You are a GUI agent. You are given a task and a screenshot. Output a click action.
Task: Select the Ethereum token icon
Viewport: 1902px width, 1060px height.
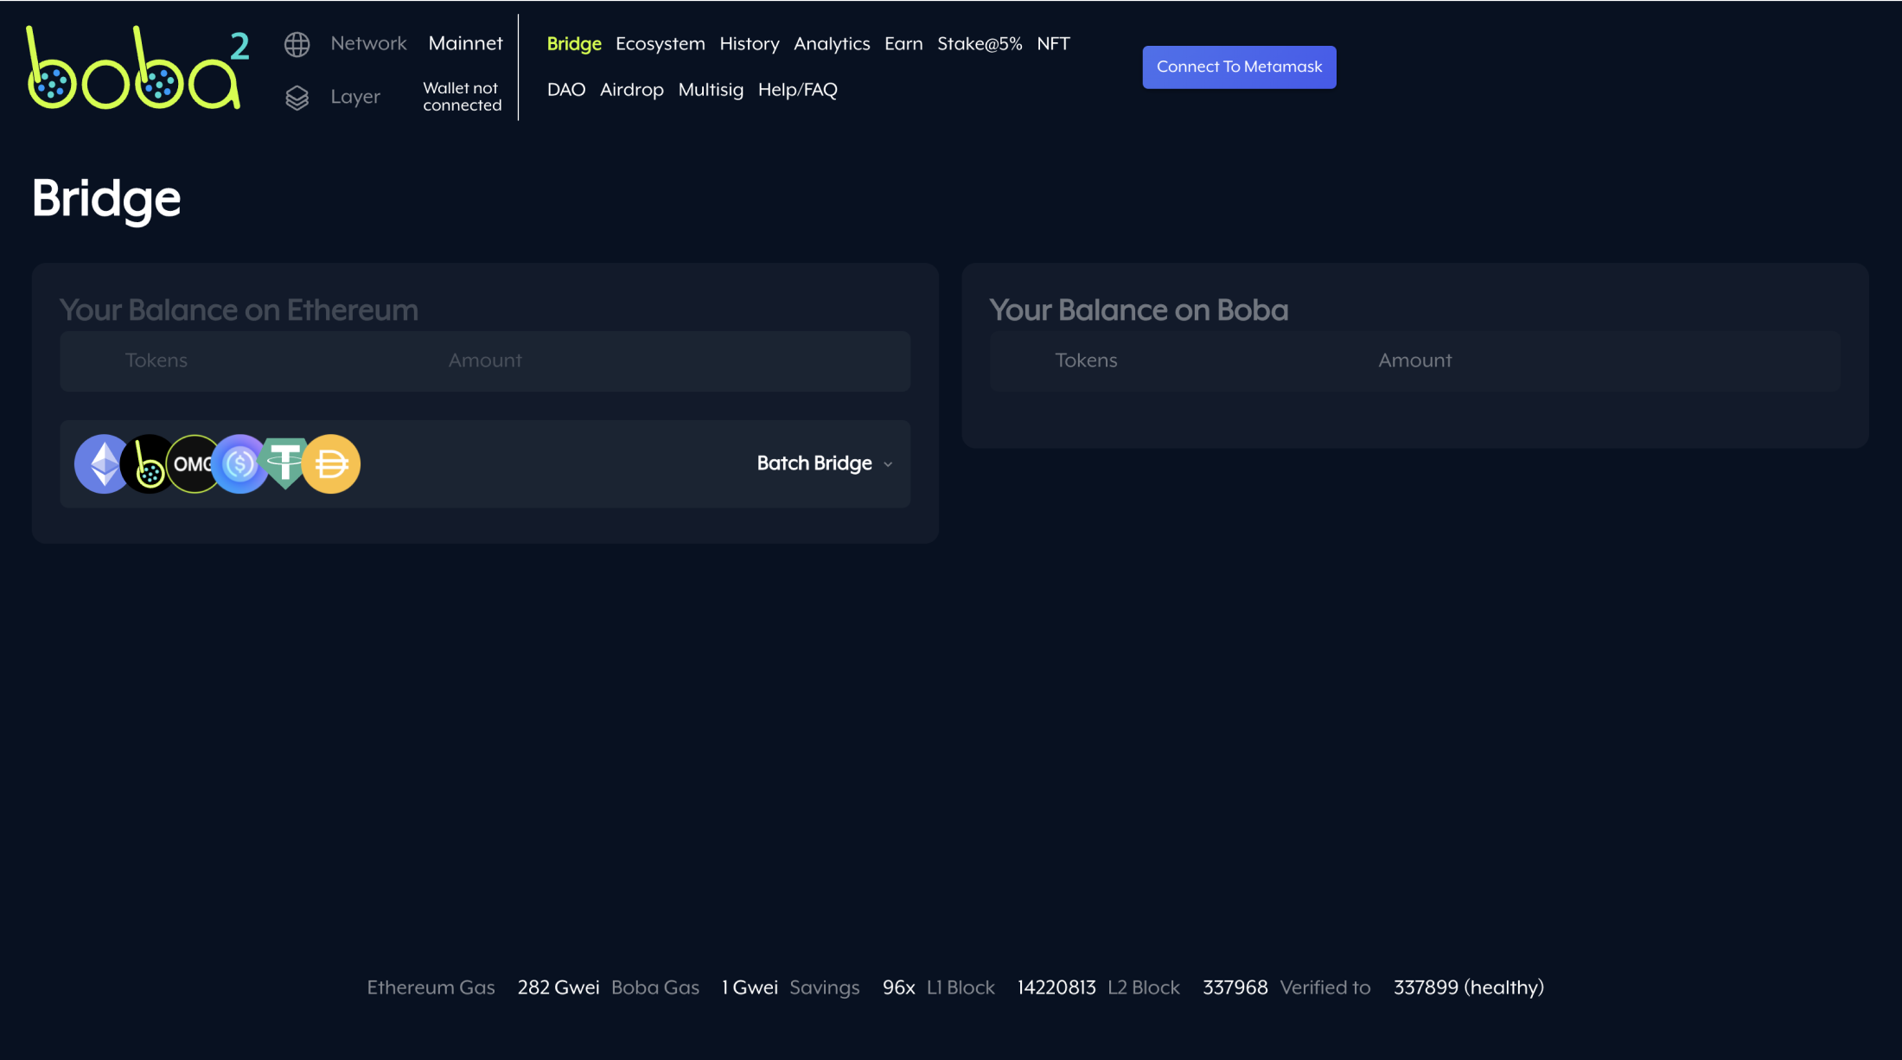coord(101,464)
